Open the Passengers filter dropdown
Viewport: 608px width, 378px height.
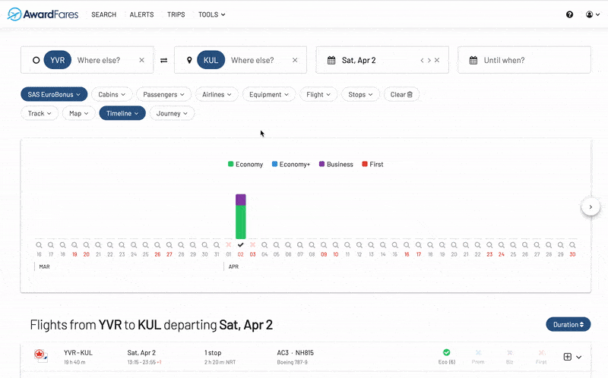point(163,94)
